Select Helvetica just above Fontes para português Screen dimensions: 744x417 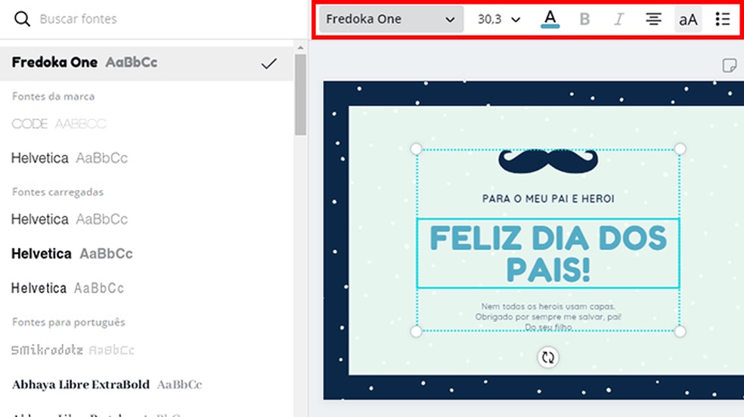coord(67,288)
